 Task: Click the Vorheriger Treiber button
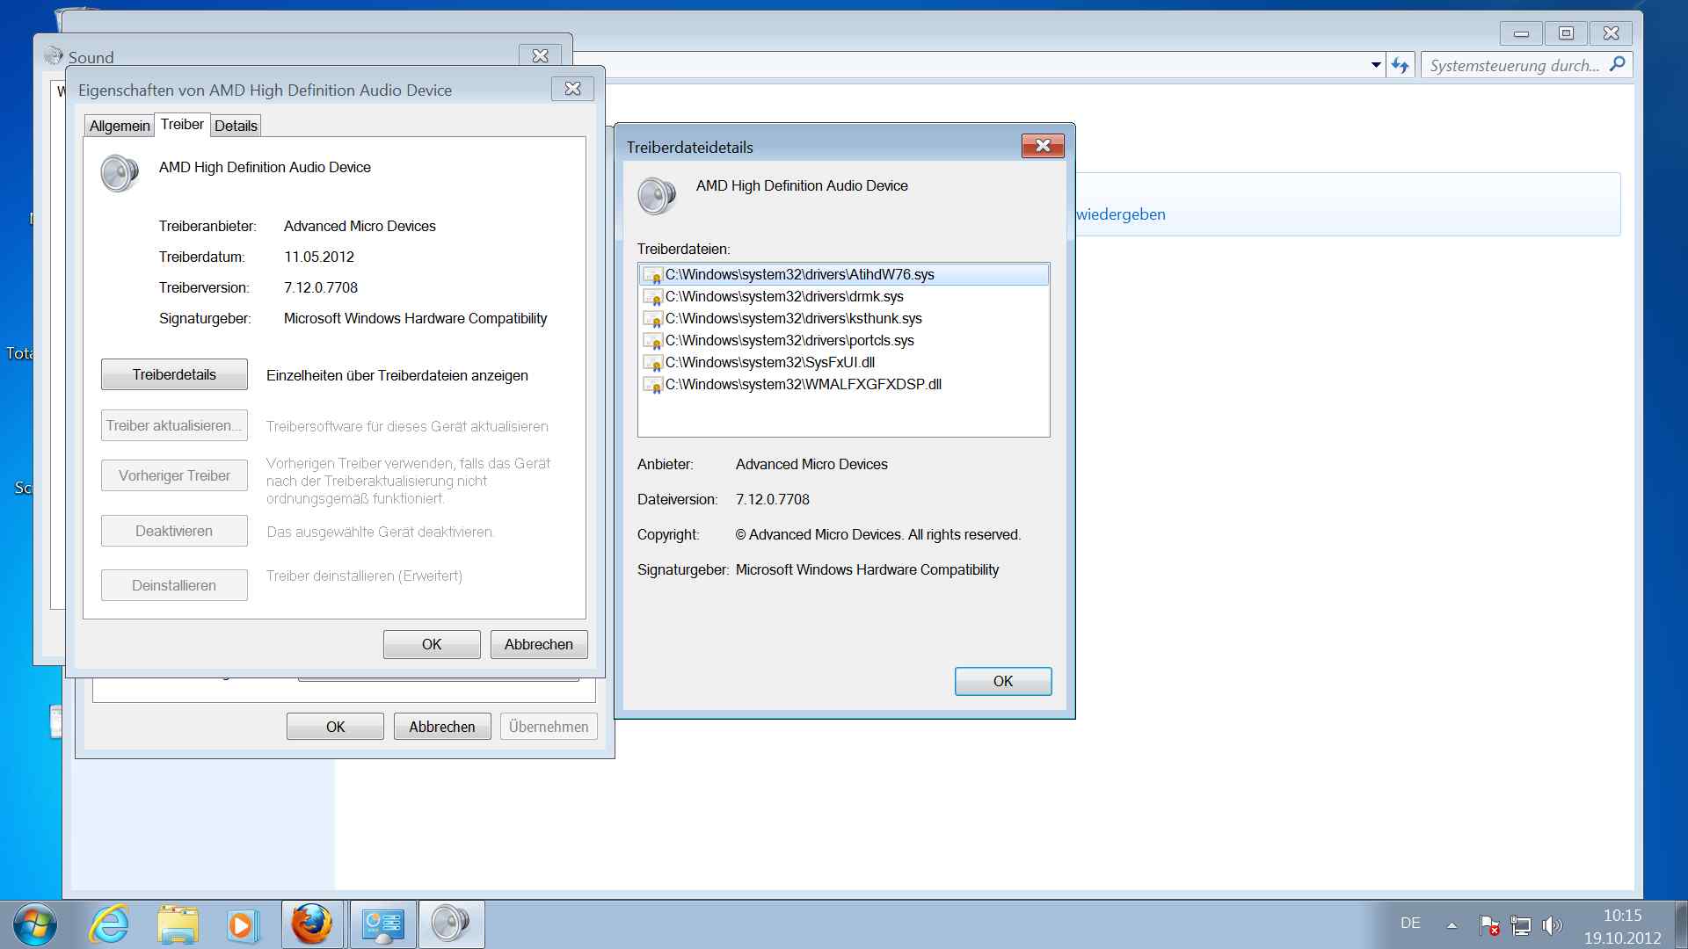174,475
